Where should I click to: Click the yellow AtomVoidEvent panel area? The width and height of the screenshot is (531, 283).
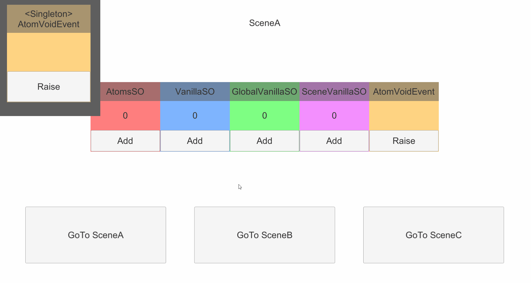pyautogui.click(x=403, y=116)
